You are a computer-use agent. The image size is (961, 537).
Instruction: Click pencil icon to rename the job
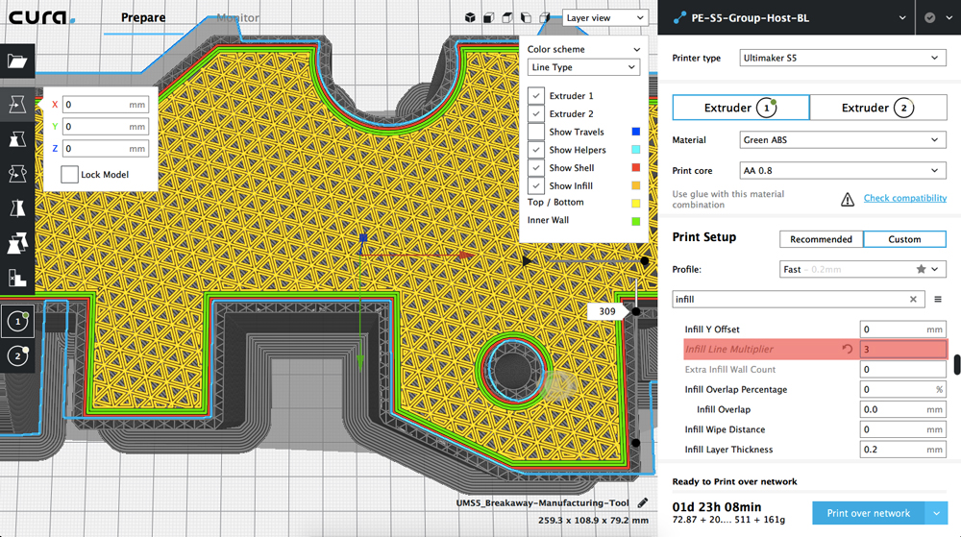[x=642, y=502]
